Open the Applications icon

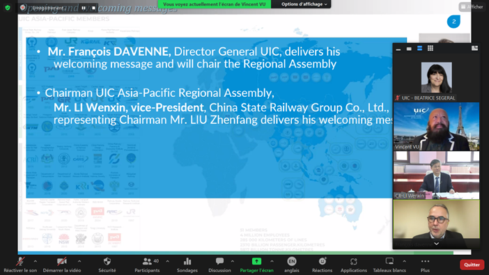pos(353,262)
